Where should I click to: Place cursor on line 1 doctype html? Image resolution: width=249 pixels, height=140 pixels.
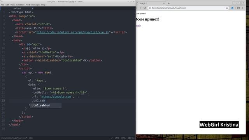point(21,12)
